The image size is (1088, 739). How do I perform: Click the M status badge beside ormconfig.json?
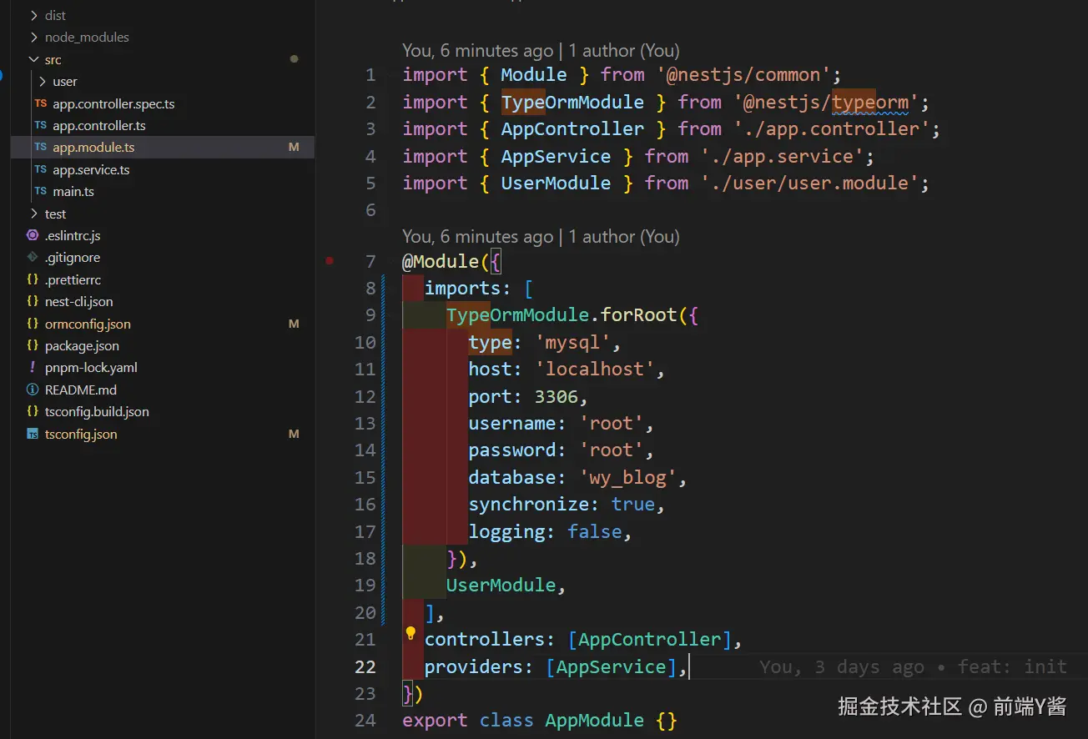294,324
